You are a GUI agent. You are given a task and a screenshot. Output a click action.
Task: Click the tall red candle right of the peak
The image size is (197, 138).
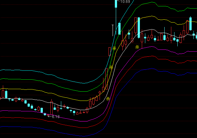[x=136, y=25]
